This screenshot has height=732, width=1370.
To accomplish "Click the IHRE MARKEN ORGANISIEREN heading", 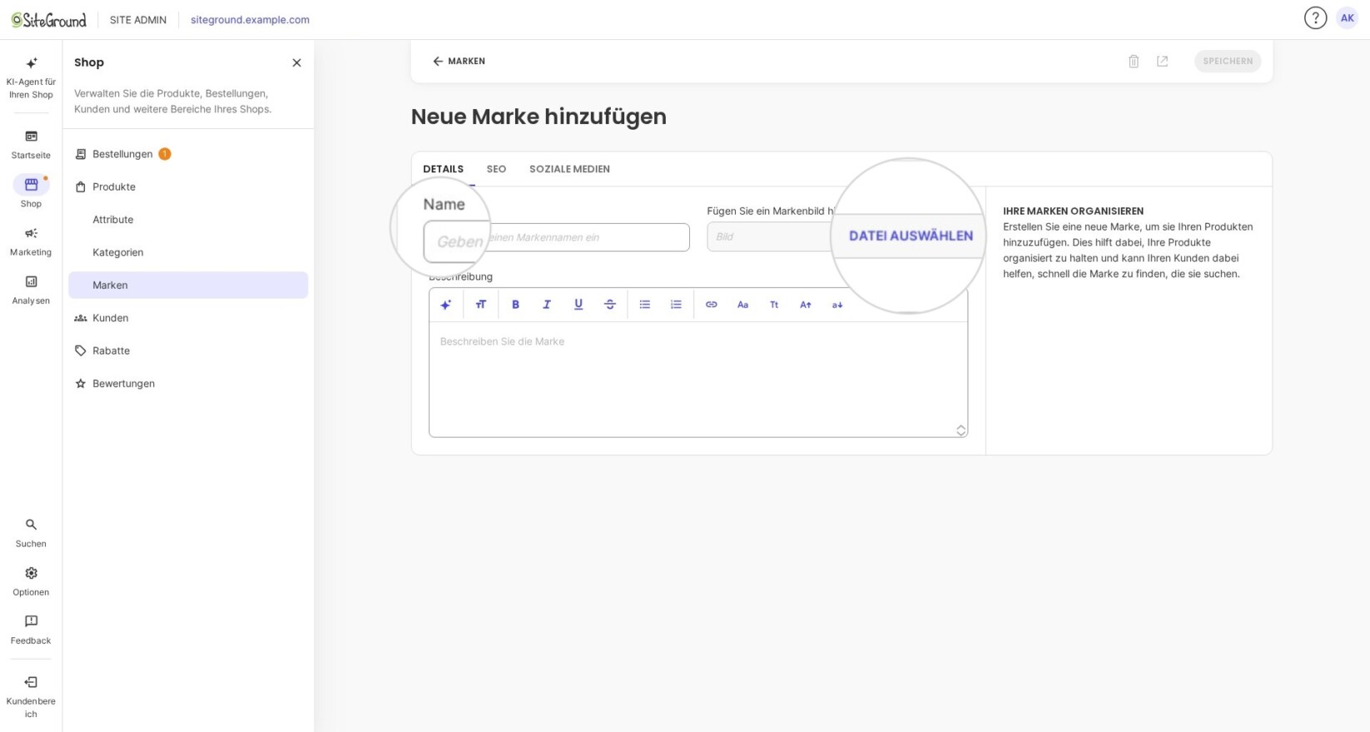I will pyautogui.click(x=1073, y=211).
